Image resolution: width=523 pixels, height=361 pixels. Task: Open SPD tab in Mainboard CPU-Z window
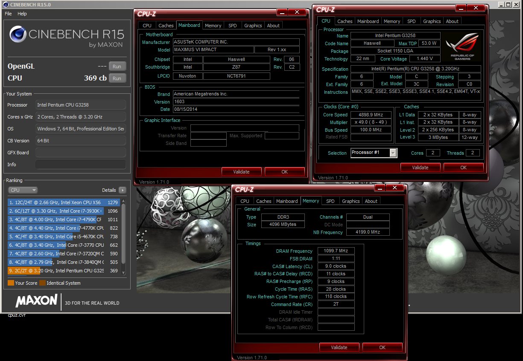(x=232, y=26)
